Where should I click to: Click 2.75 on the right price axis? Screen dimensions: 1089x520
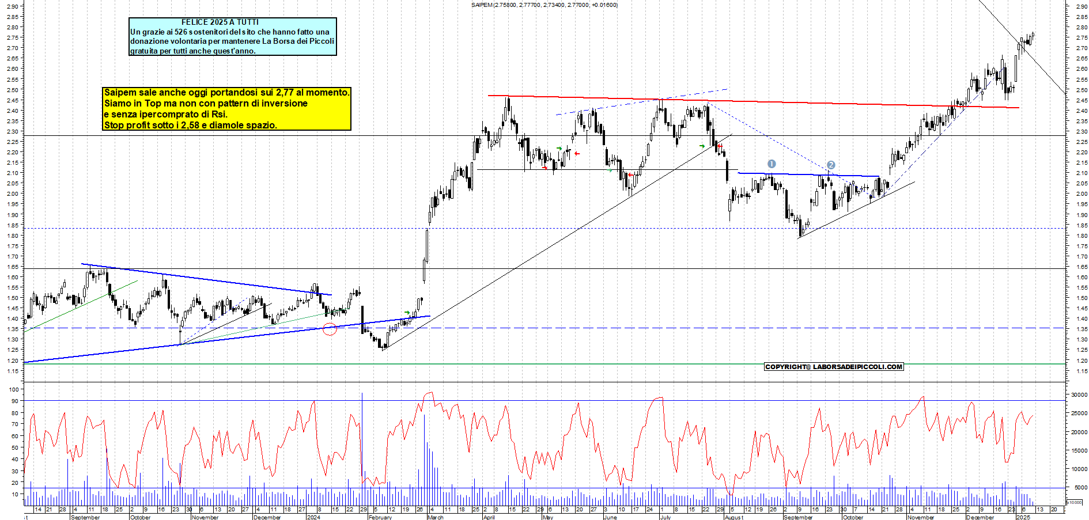1082,37
